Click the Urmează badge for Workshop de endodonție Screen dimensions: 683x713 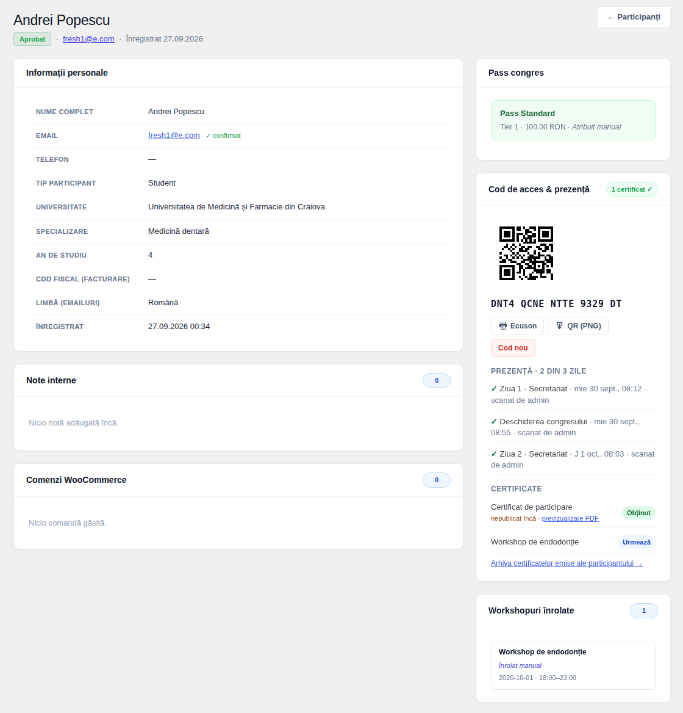636,542
